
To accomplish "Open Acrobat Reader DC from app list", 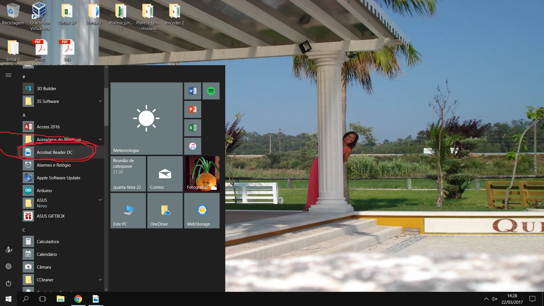I will tap(54, 152).
